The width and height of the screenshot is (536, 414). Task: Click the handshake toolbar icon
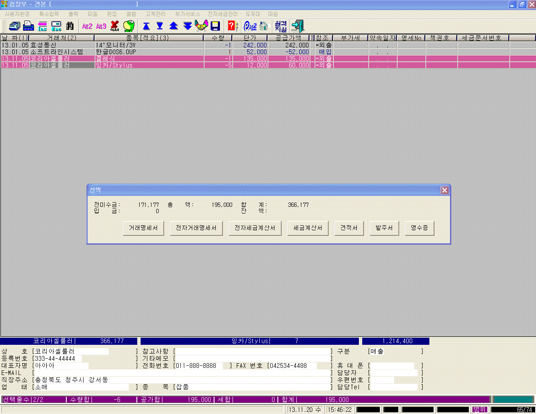201,26
